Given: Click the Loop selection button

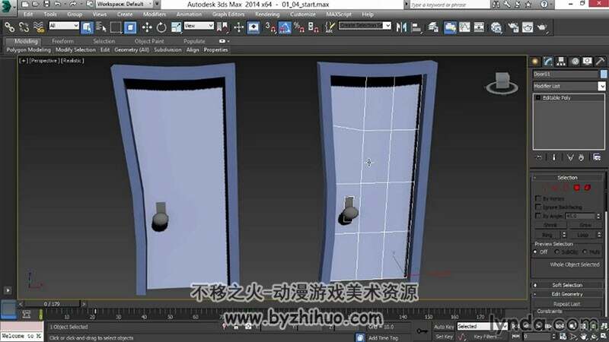Looking at the screenshot, I should pos(582,235).
